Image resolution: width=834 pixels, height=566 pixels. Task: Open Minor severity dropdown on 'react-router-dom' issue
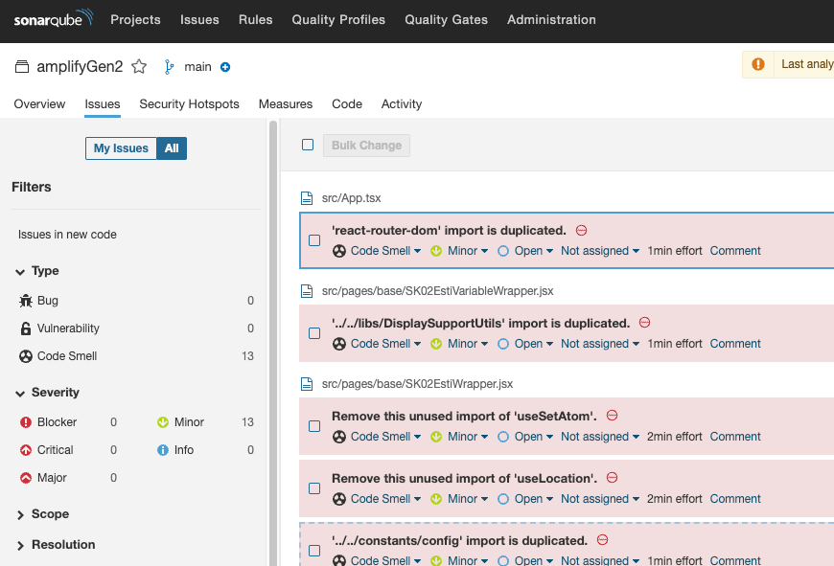coord(459,251)
